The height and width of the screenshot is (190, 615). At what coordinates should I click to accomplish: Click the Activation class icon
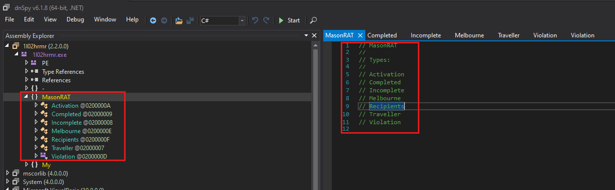pos(44,105)
